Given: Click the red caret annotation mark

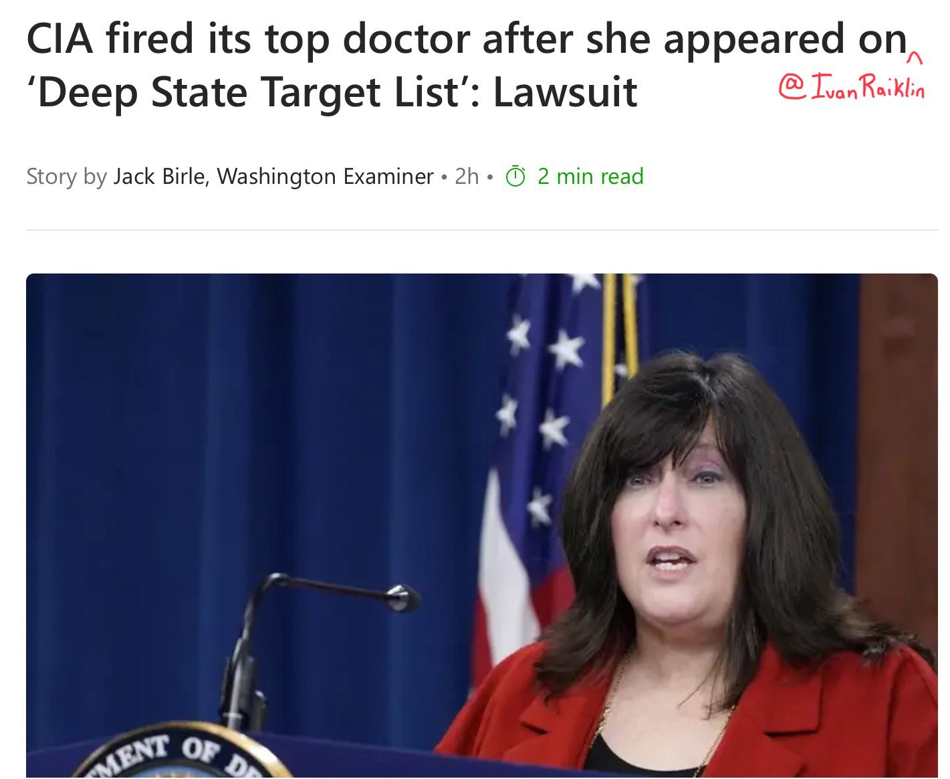Looking at the screenshot, I should click(917, 60).
